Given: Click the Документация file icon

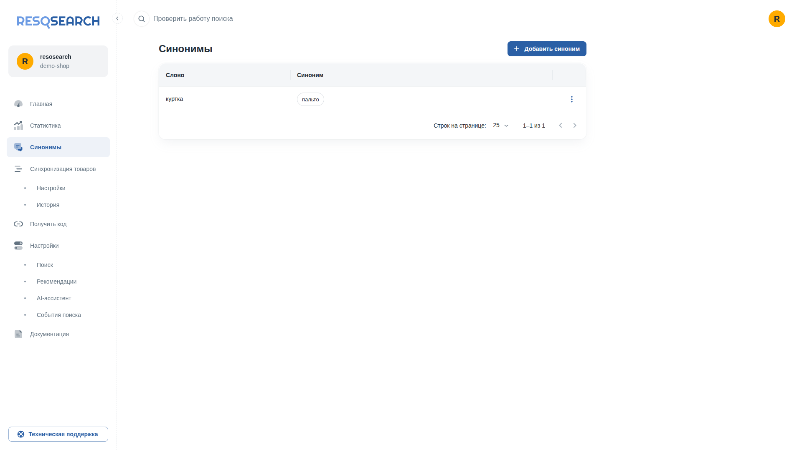Looking at the screenshot, I should tap(18, 334).
